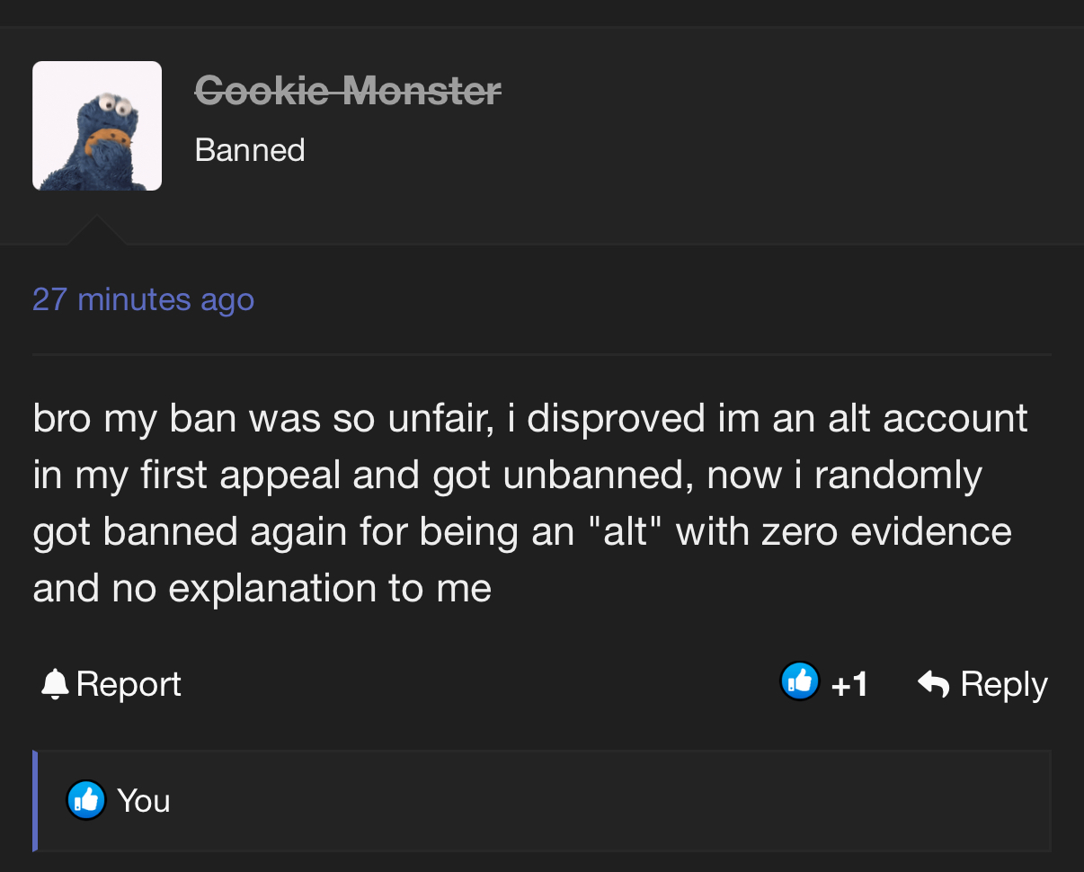This screenshot has height=872, width=1084.
Task: Click the +1 reaction count
Action: coord(849,685)
